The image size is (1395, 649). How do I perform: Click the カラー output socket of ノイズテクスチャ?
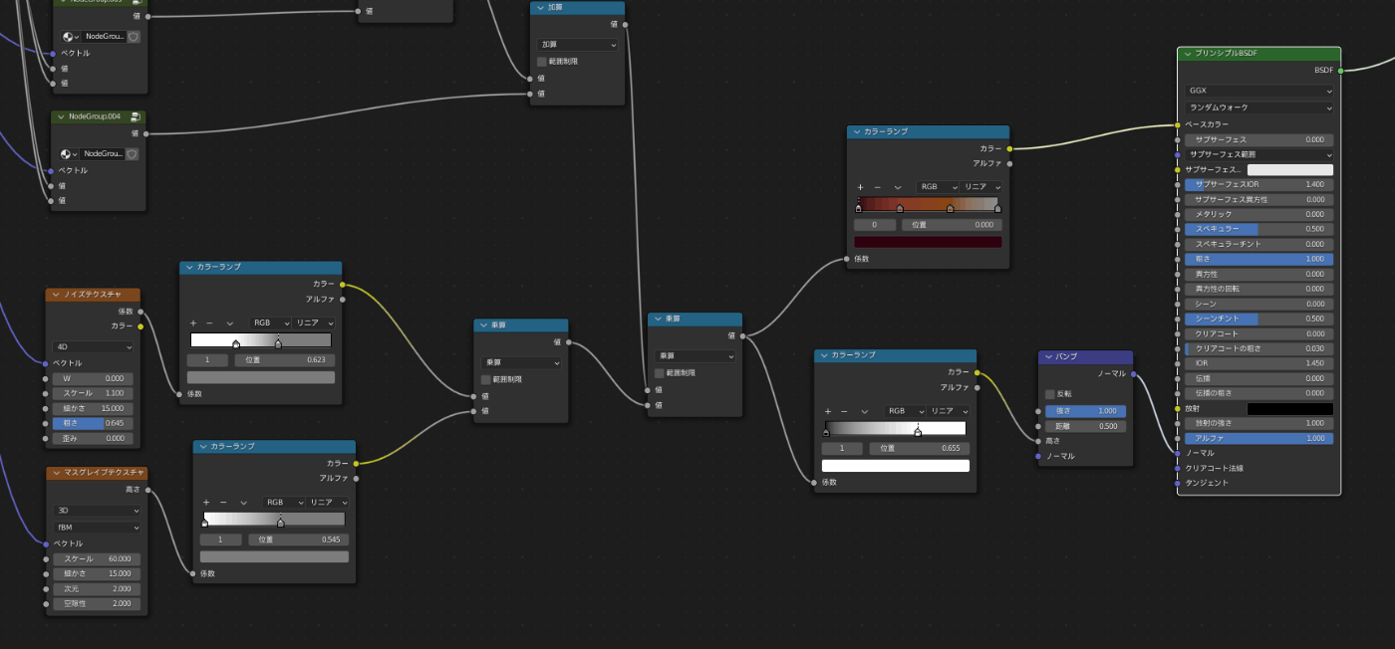pyautogui.click(x=140, y=326)
